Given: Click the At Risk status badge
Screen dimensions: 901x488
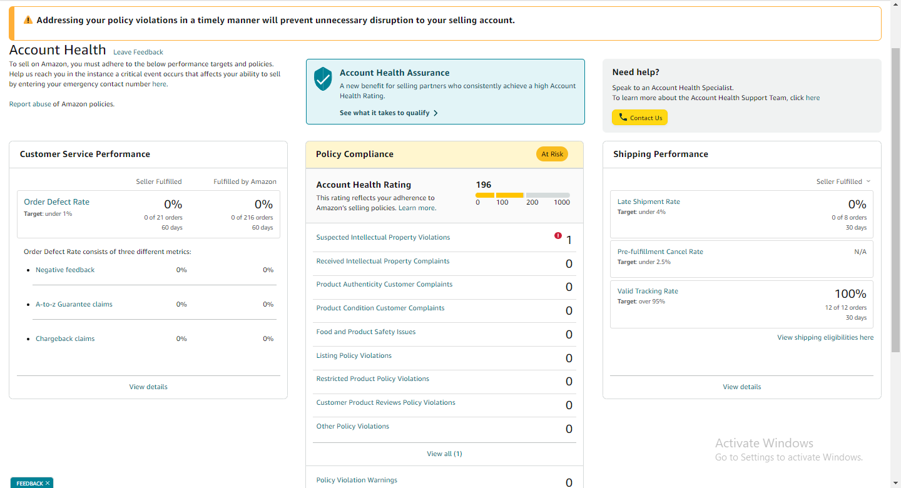Looking at the screenshot, I should click(552, 154).
